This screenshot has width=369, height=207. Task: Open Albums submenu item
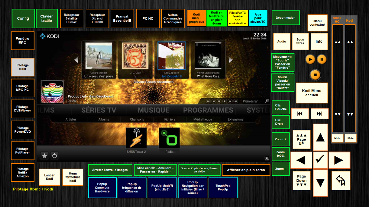point(104,120)
